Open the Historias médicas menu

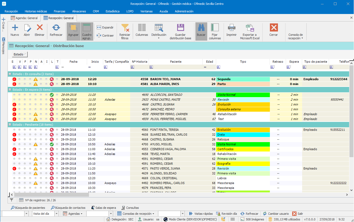(x=36, y=11)
